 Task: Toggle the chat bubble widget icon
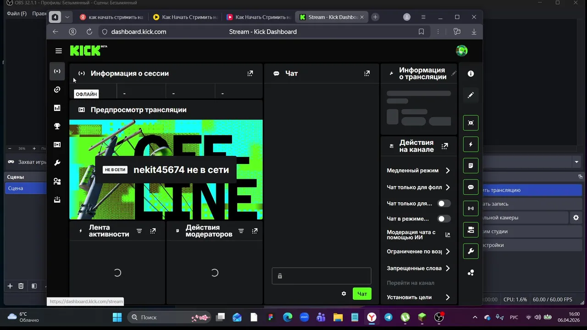pyautogui.click(x=471, y=187)
